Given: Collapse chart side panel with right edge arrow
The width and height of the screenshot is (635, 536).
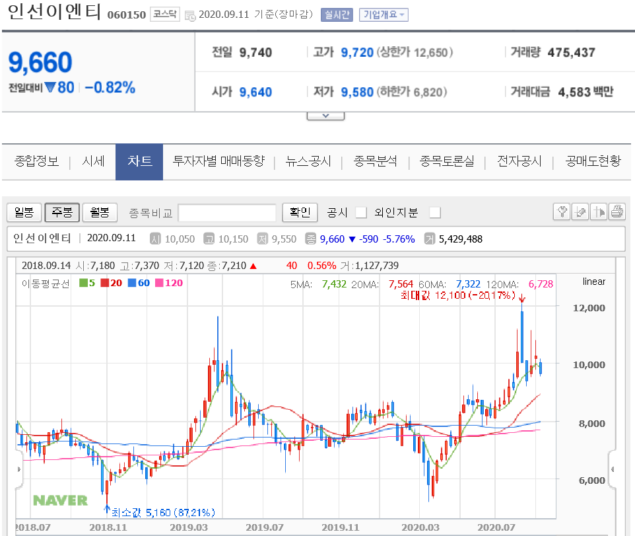Looking at the screenshot, I should click(x=612, y=469).
